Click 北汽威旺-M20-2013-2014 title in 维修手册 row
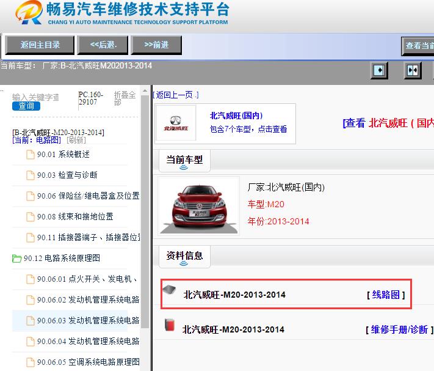This screenshot has width=434, height=371. pos(233,329)
